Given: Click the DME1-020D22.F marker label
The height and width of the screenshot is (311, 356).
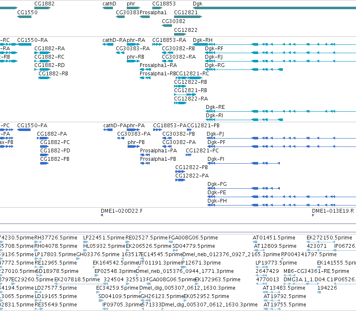Looking at the screenshot, I should [x=122, y=211].
